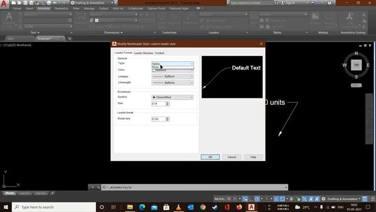The image size is (376, 212).
Task: Open the leader Type dropdown showing Spline
Action: point(172,64)
